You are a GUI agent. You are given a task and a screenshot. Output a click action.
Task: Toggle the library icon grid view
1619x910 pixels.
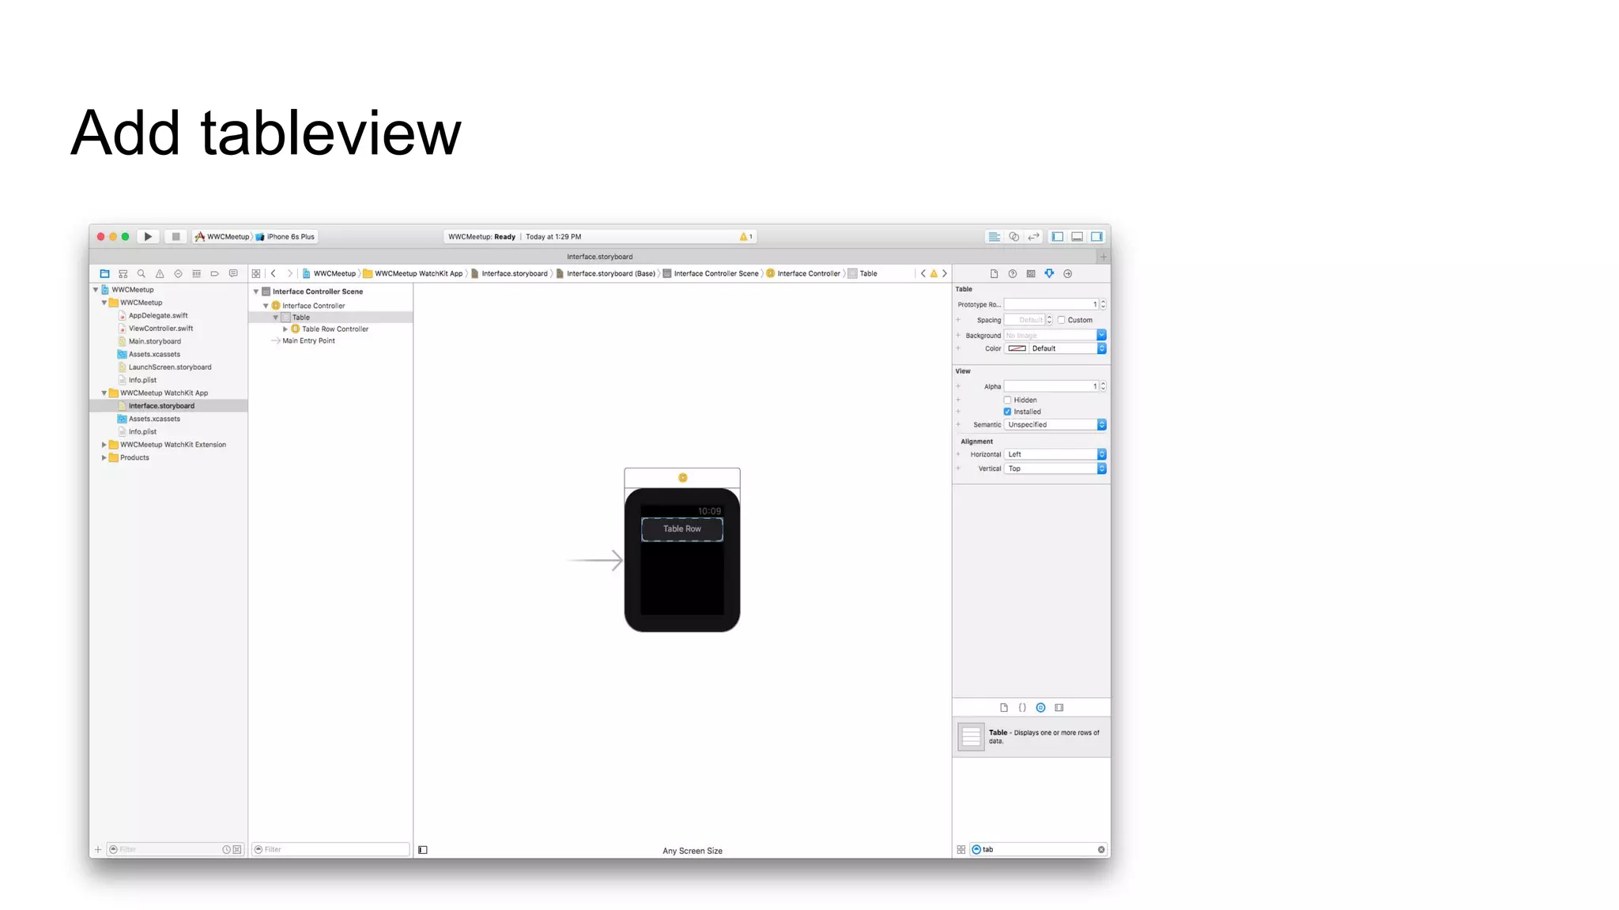(960, 850)
